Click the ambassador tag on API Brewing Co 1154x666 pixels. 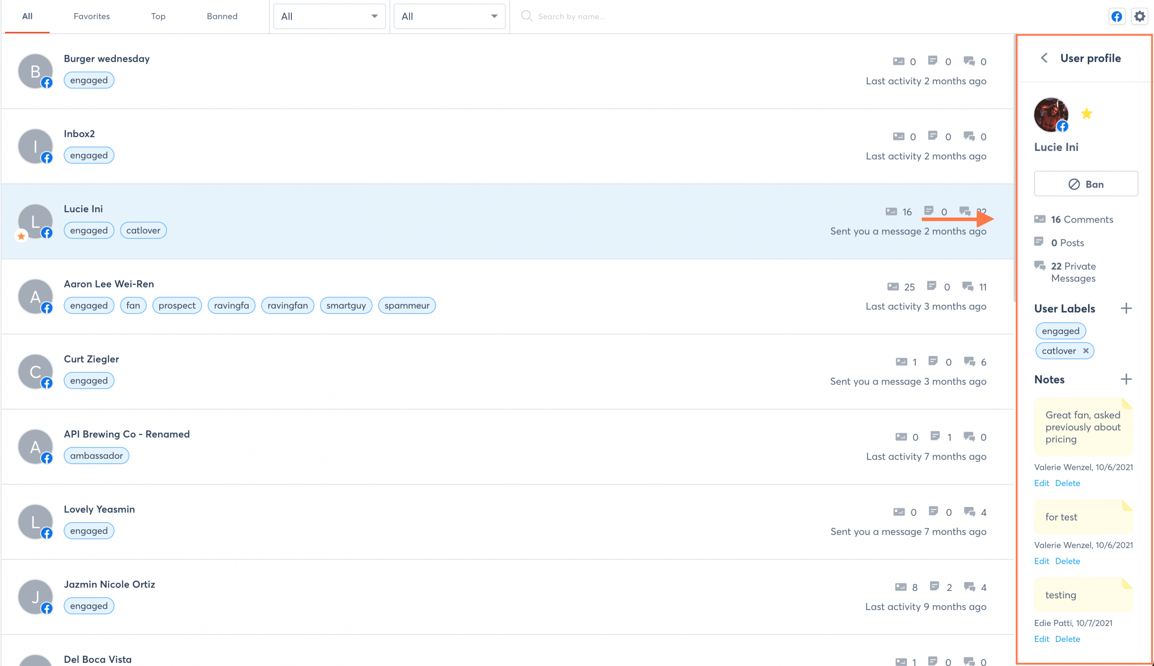[x=96, y=456]
